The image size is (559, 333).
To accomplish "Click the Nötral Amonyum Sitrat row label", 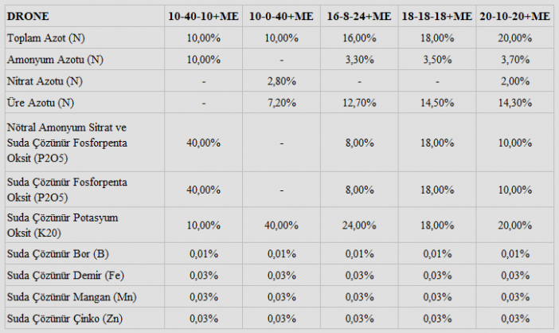I will tap(66, 127).
